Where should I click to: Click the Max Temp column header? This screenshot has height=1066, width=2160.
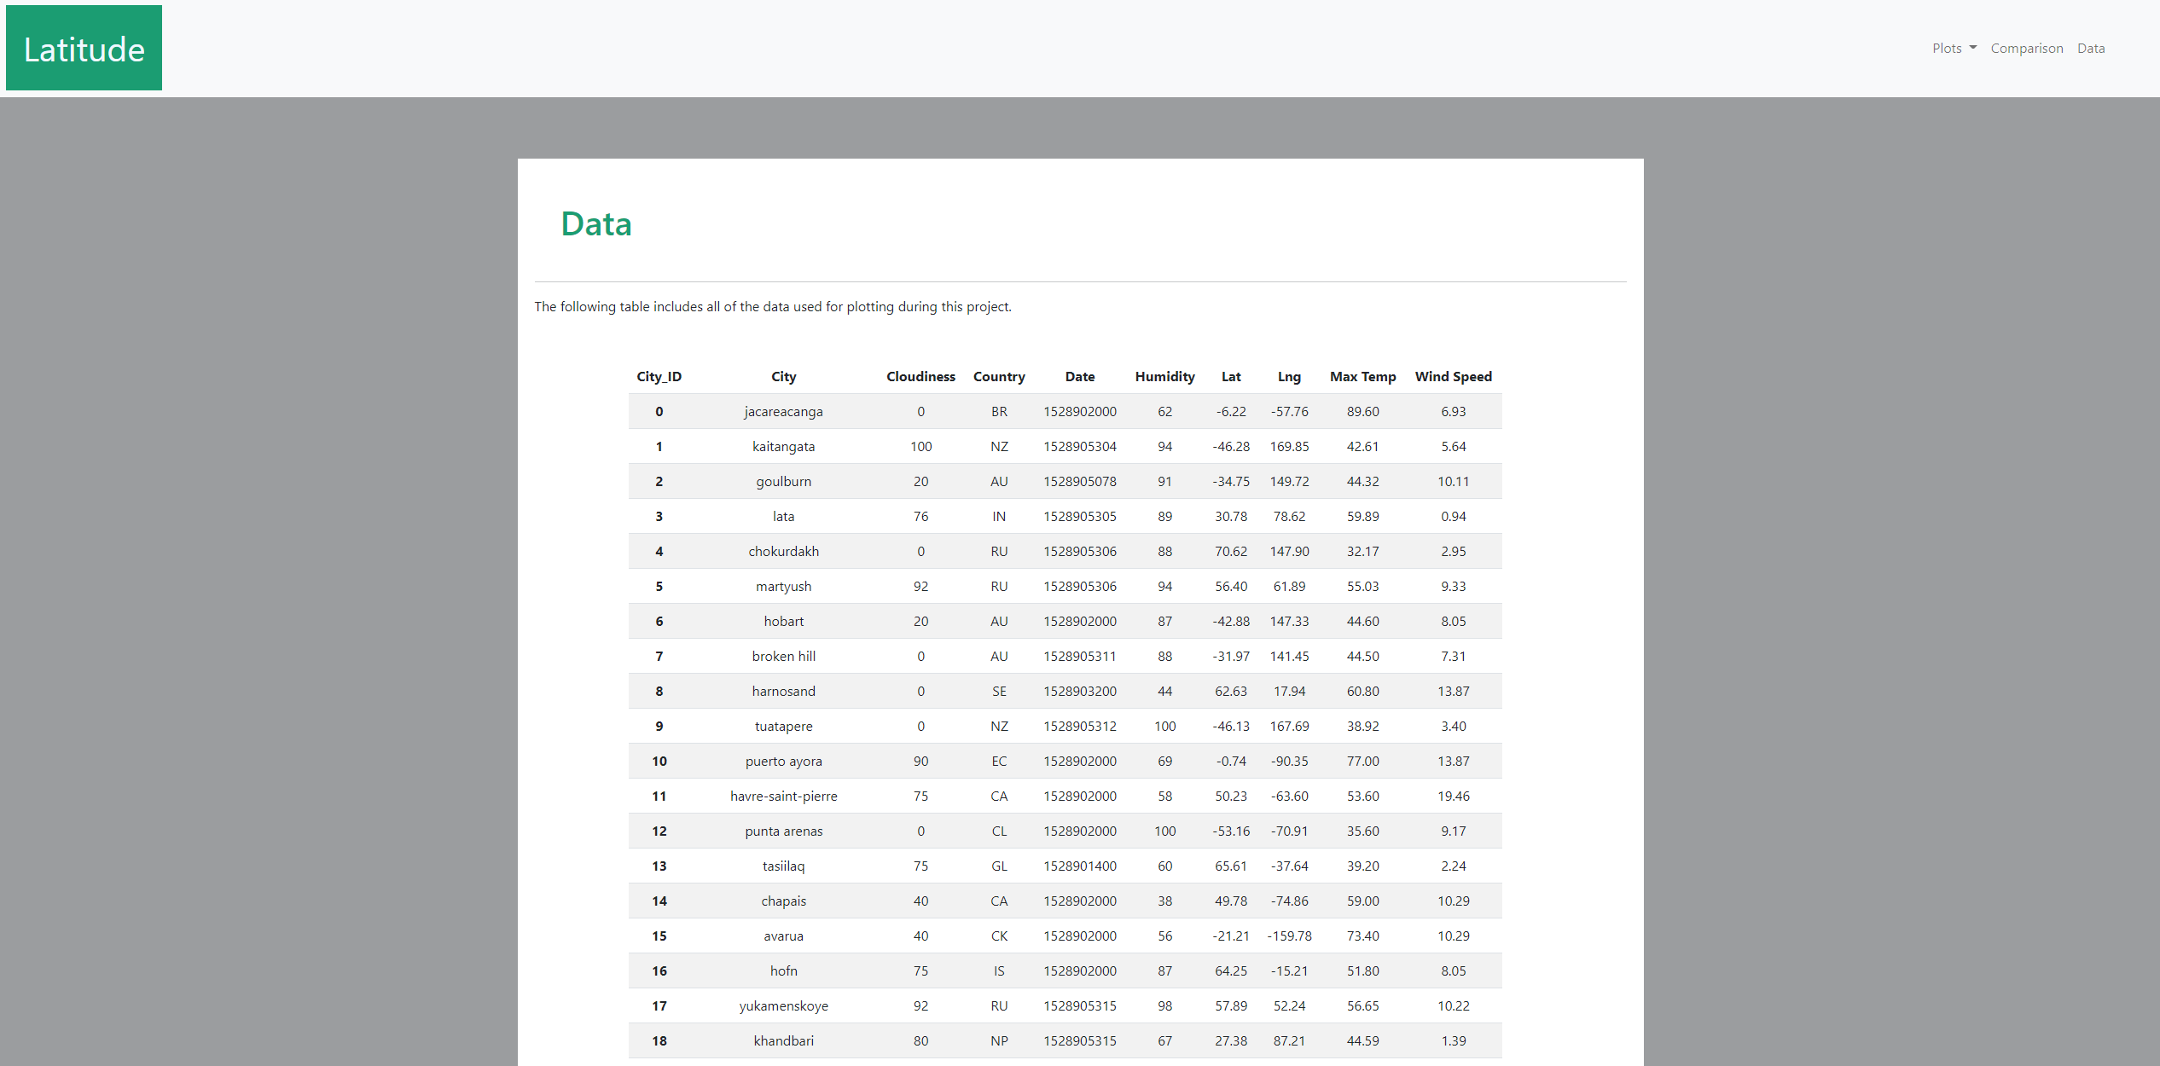click(1362, 377)
